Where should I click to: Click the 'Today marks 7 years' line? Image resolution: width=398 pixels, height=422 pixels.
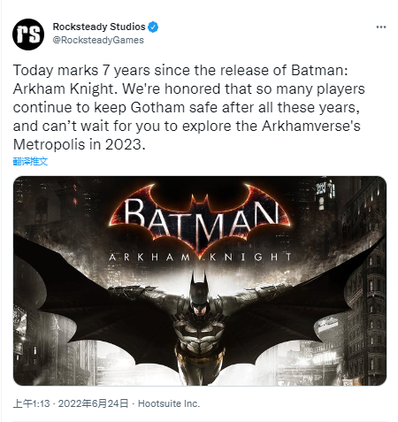pos(180,70)
